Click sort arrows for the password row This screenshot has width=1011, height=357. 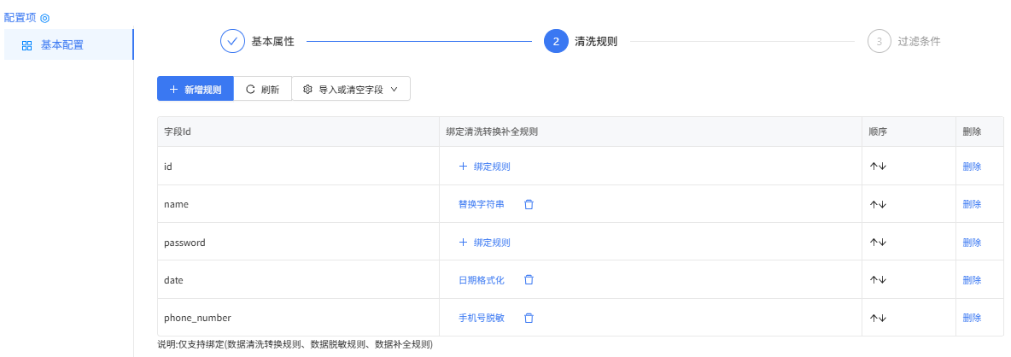878,243
